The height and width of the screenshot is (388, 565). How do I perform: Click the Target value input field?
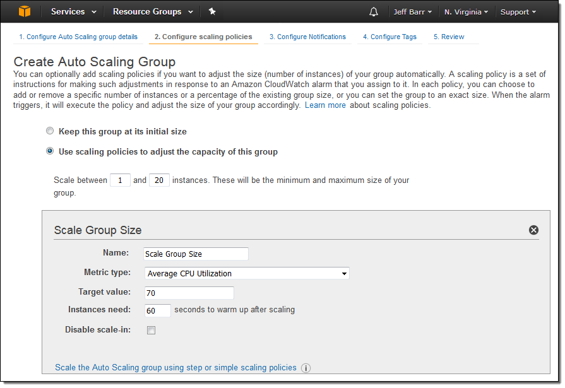point(189,293)
